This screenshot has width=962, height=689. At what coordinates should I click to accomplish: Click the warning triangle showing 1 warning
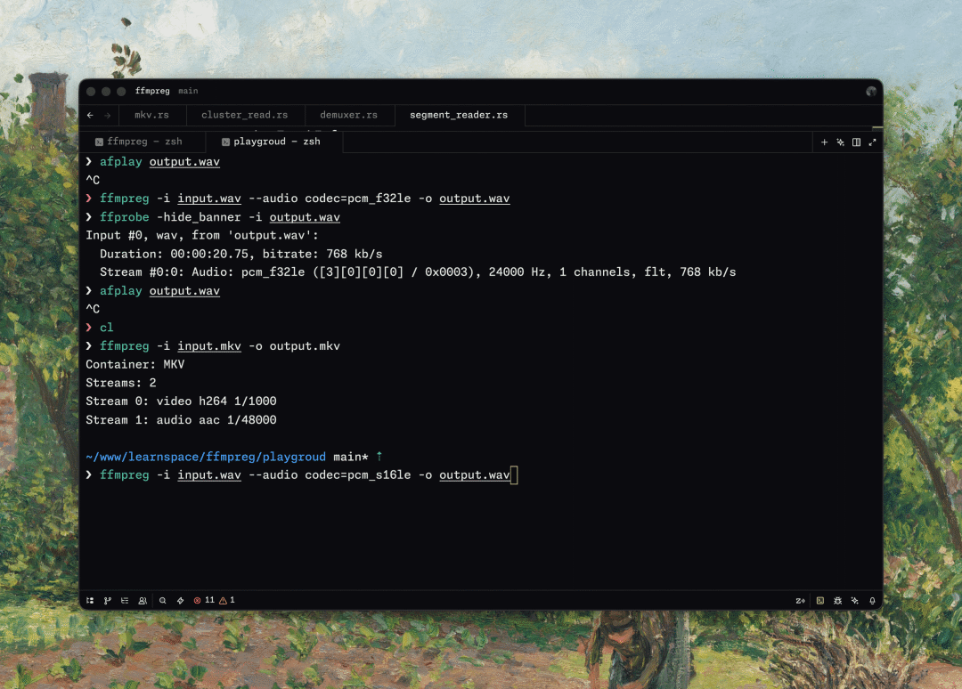227,600
